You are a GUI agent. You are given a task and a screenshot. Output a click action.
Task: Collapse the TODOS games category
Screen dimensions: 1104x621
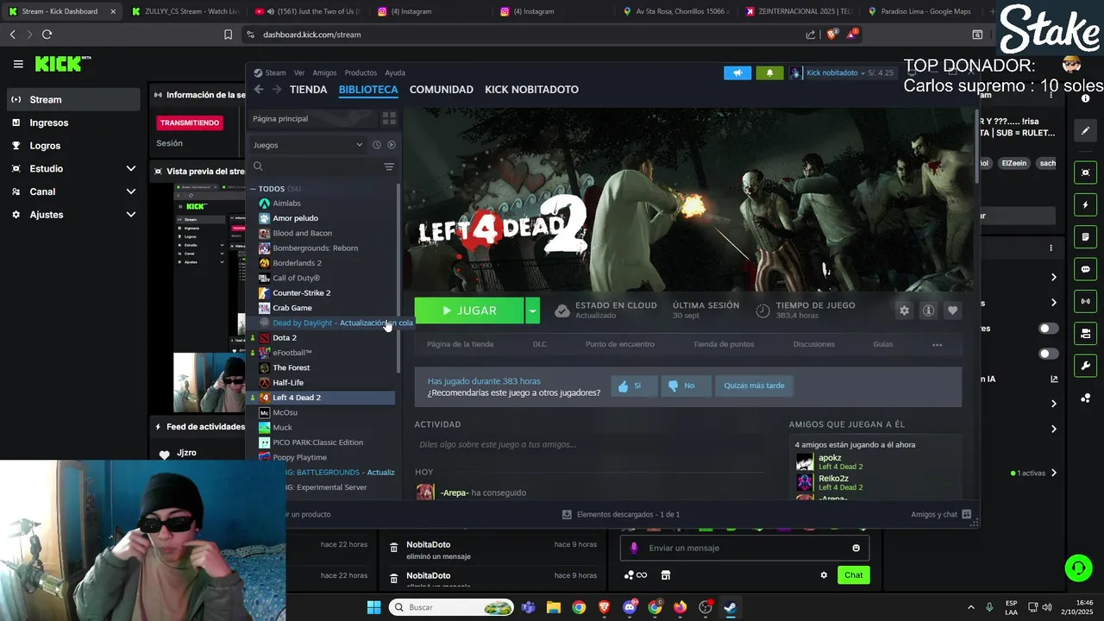pyautogui.click(x=254, y=189)
